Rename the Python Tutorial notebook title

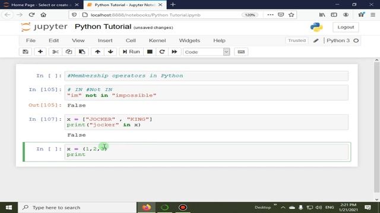pos(103,27)
